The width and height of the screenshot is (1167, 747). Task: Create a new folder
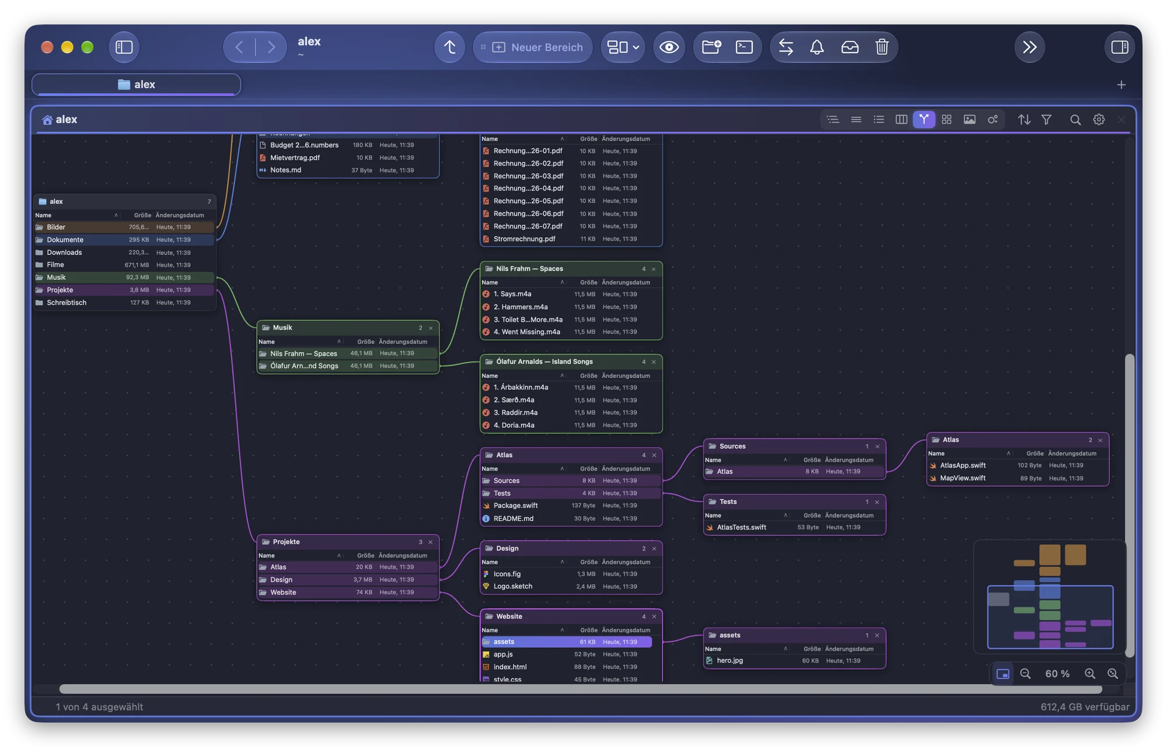711,47
